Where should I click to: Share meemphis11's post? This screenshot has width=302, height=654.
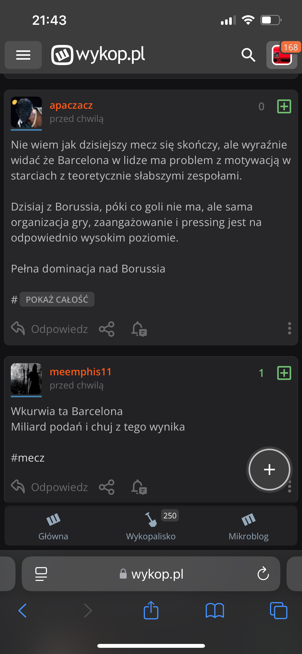pyautogui.click(x=107, y=487)
